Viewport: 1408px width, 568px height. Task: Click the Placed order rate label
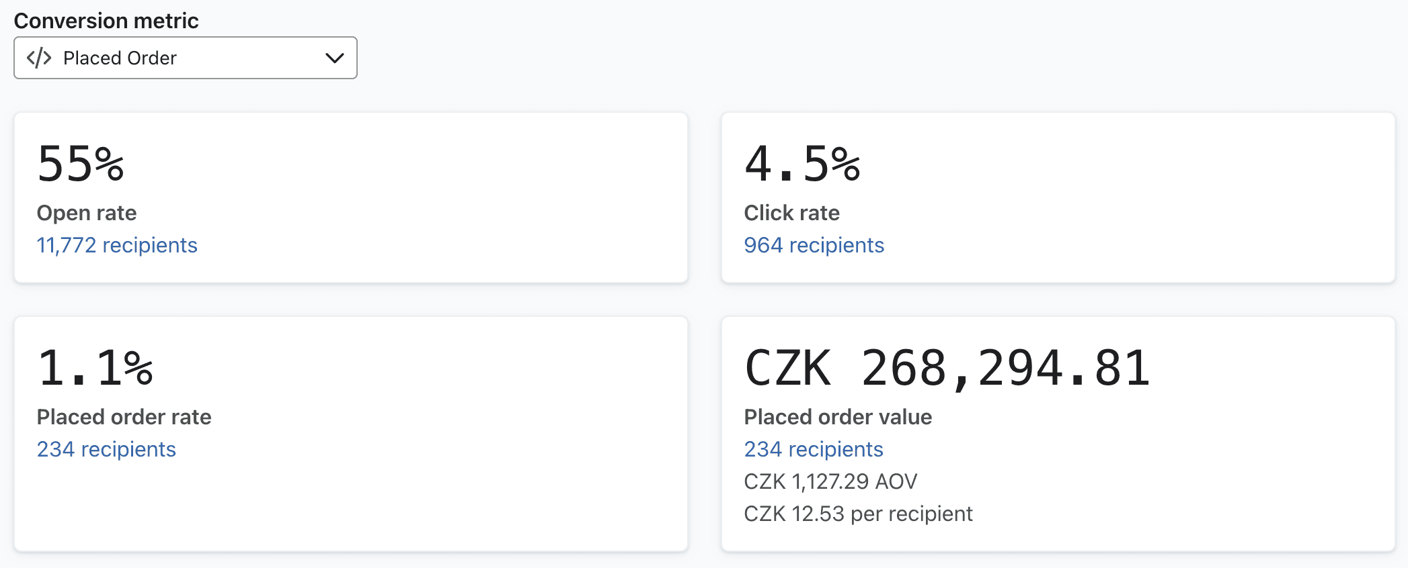click(124, 417)
